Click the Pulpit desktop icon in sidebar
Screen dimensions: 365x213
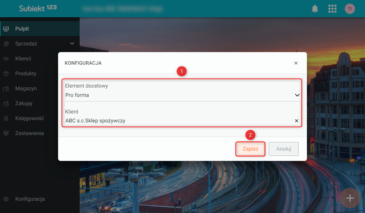tap(6, 29)
